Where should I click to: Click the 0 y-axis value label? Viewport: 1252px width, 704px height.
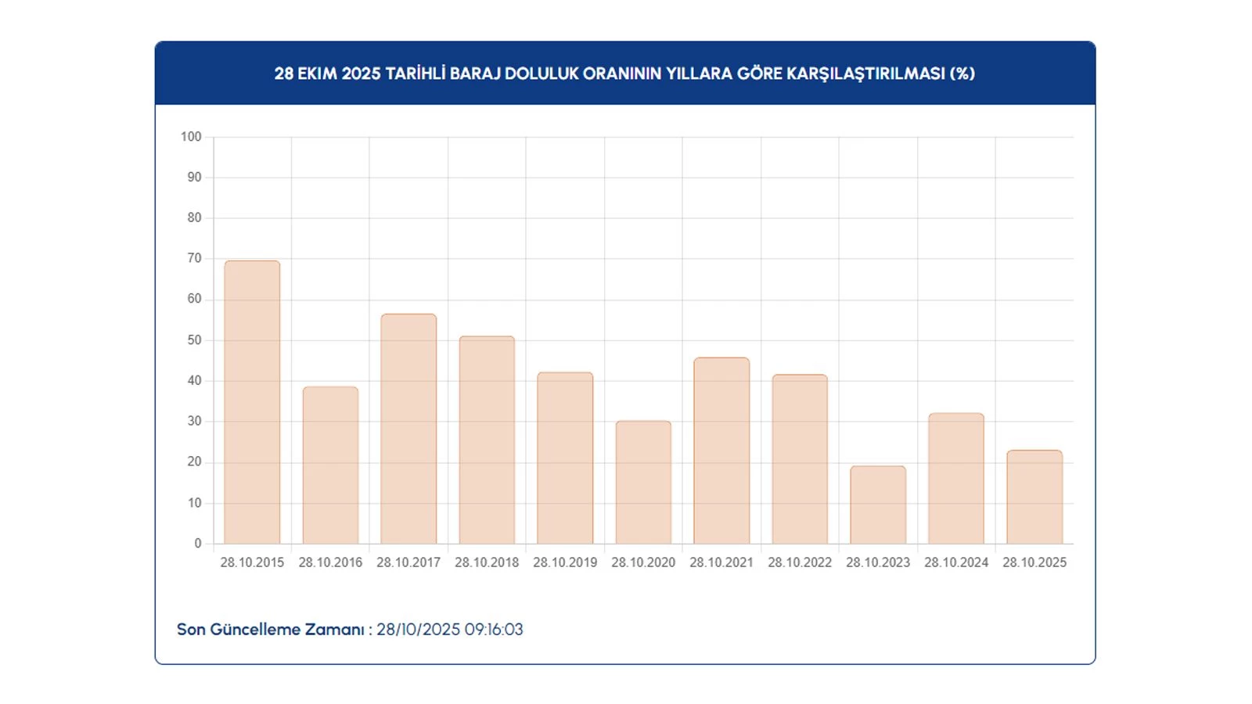197,543
